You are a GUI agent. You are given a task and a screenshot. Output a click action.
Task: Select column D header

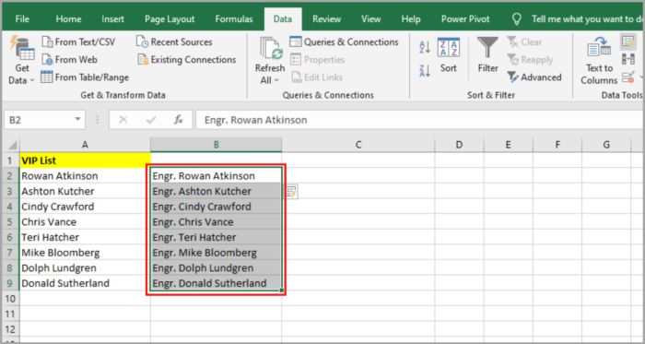tap(459, 145)
